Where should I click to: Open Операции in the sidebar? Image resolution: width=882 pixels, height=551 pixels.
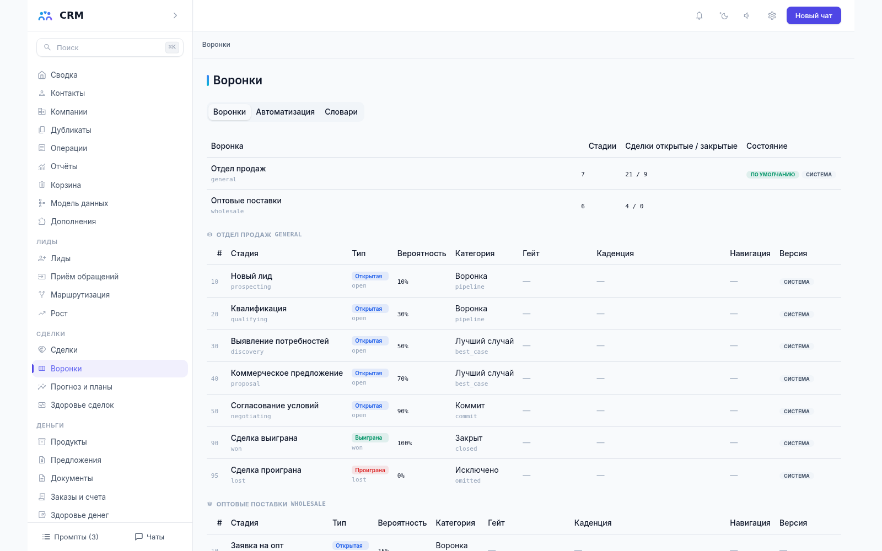pyautogui.click(x=110, y=148)
